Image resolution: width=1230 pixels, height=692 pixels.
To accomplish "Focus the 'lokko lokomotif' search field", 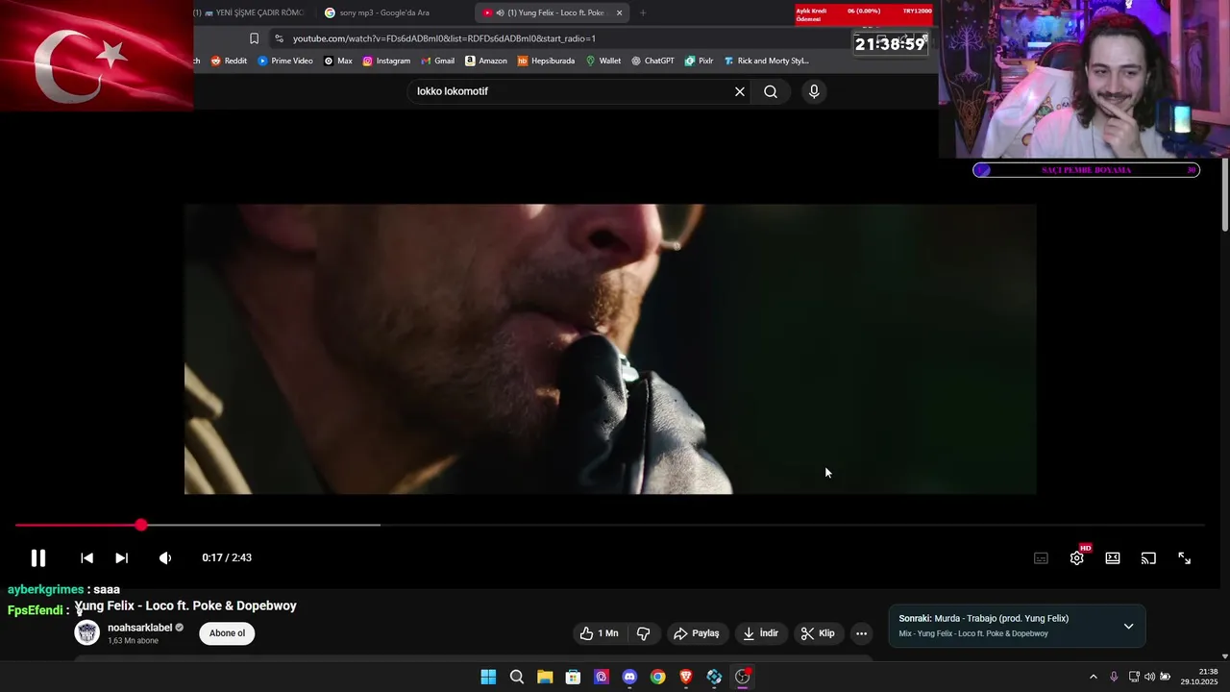I will (572, 91).
